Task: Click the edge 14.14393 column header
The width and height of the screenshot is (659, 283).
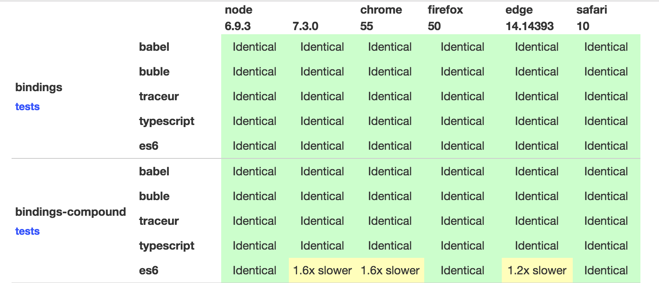Action: [x=529, y=18]
